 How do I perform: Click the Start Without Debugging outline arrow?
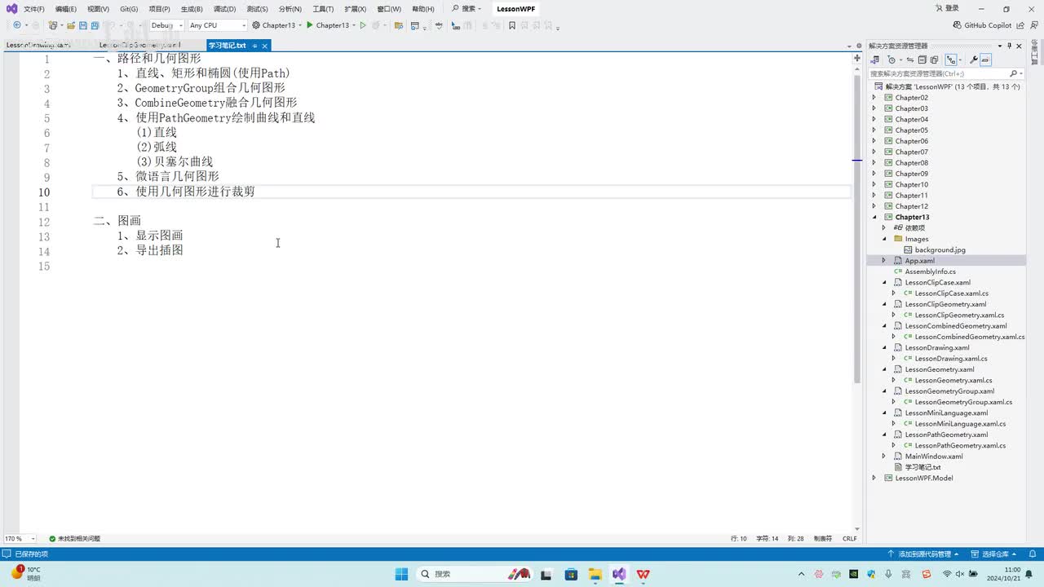pyautogui.click(x=363, y=25)
